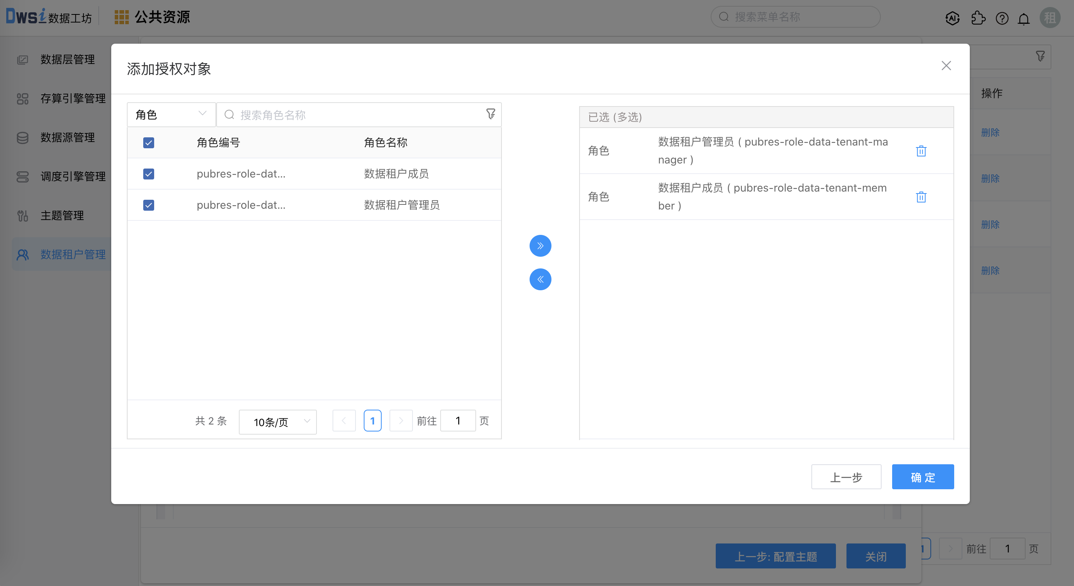Click the next page chevron in dialog
The width and height of the screenshot is (1074, 586).
click(x=400, y=421)
